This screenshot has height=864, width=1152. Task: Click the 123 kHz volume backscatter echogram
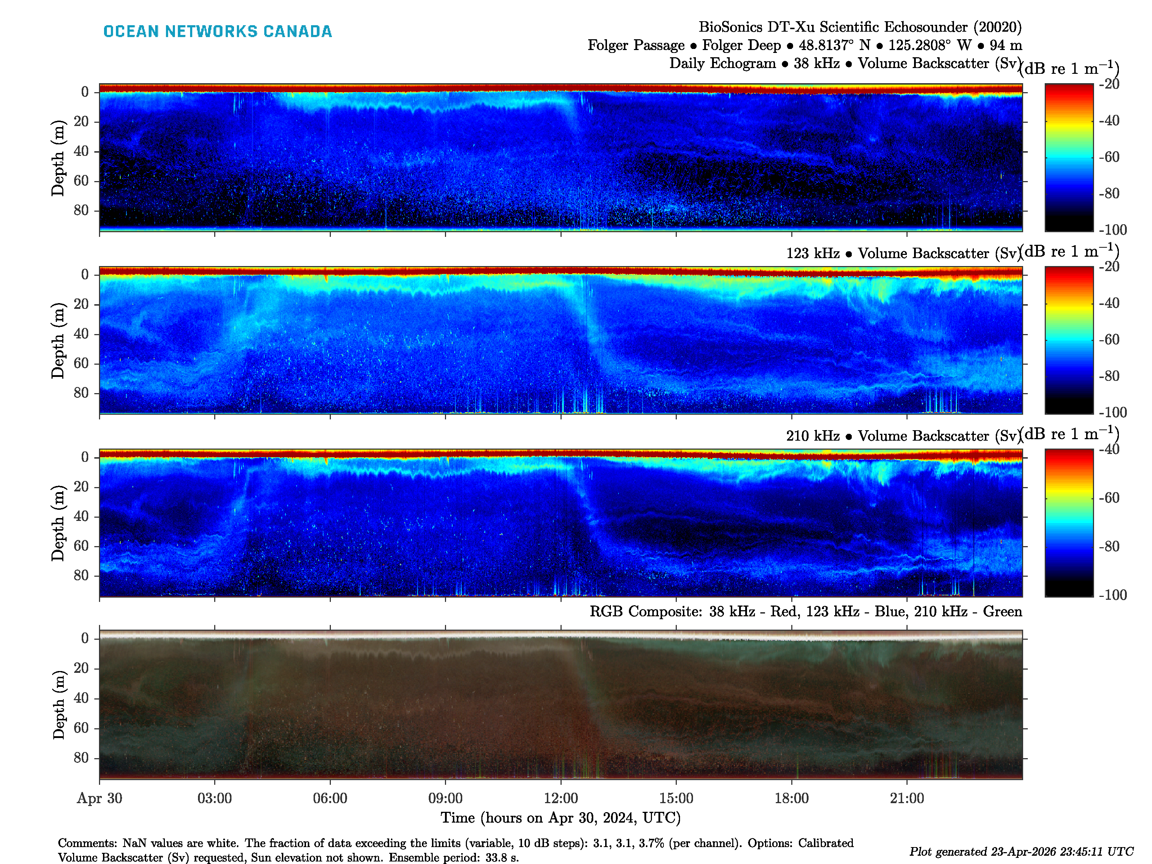point(561,339)
